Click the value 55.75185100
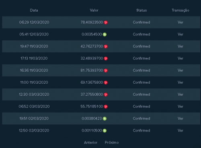The height and width of the screenshot is (148, 201). (x=92, y=107)
